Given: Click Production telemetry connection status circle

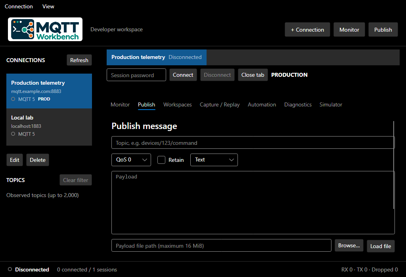Looking at the screenshot, I should click(13, 99).
